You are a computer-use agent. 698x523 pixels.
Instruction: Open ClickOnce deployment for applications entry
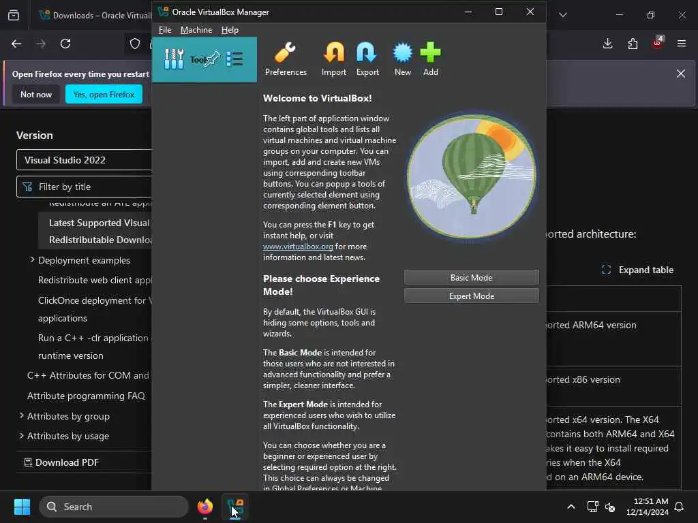point(95,309)
